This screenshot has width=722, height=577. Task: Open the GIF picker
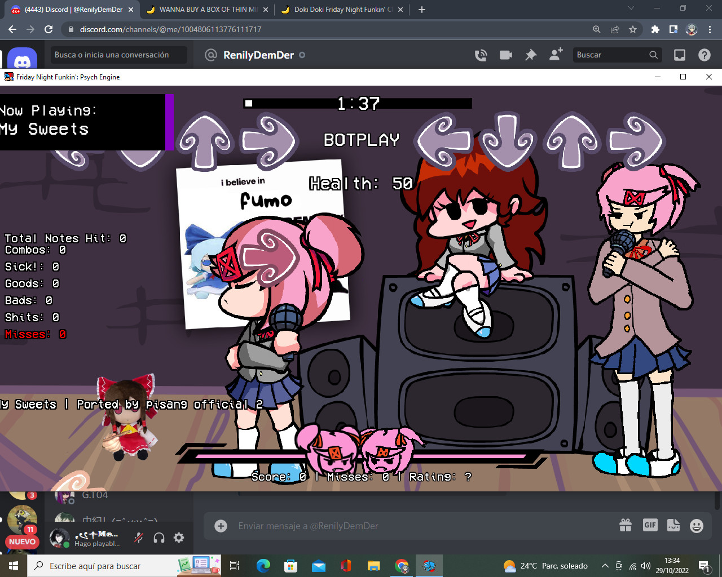point(650,525)
